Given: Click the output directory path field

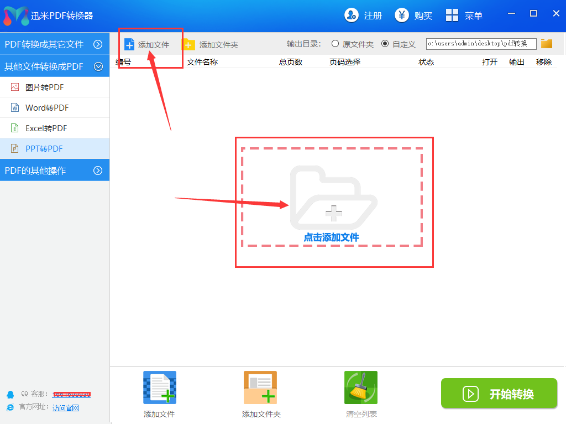Looking at the screenshot, I should (x=480, y=44).
